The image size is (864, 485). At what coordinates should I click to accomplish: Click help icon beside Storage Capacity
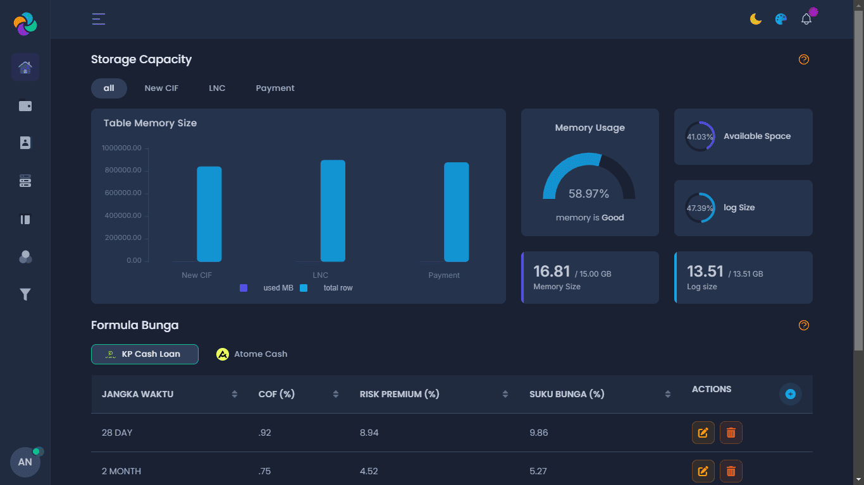pyautogui.click(x=804, y=59)
